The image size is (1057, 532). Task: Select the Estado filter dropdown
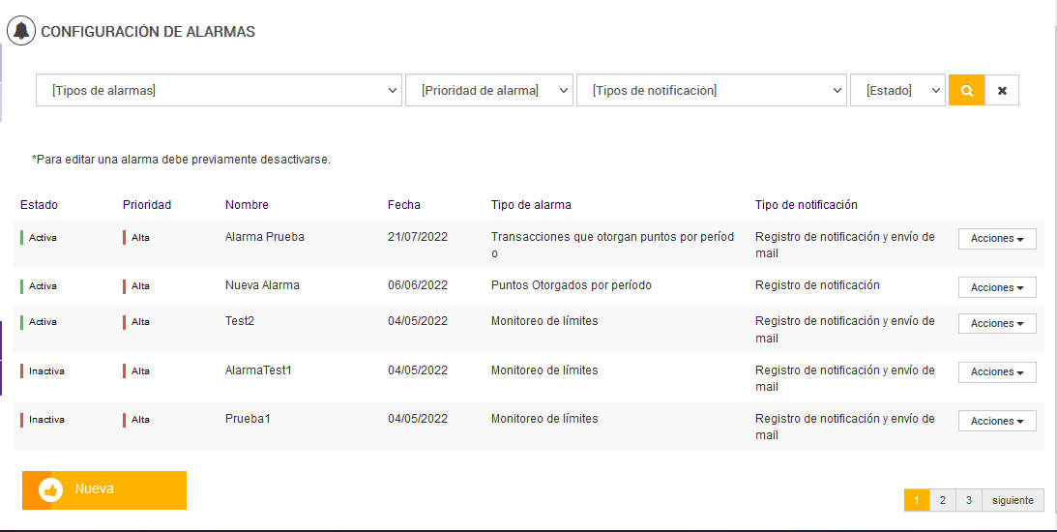pyautogui.click(x=897, y=90)
